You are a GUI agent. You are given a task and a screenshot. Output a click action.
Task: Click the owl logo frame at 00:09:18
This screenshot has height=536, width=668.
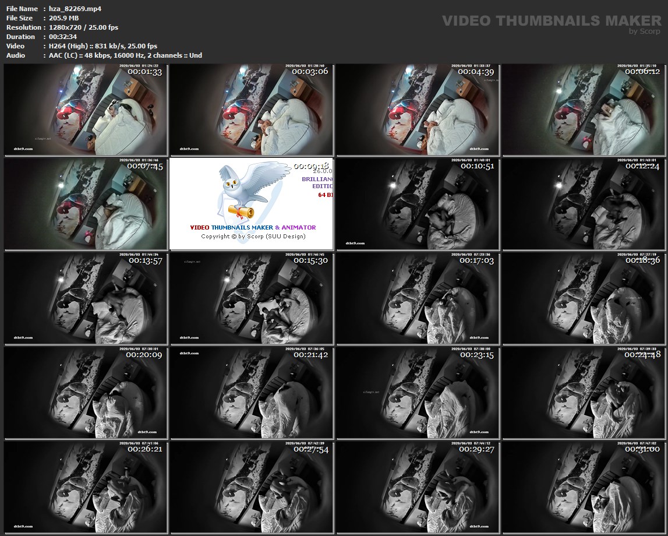point(252,204)
